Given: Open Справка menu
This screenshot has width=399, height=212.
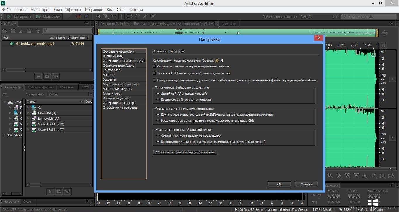Looking at the screenshot, I should tap(136, 10).
